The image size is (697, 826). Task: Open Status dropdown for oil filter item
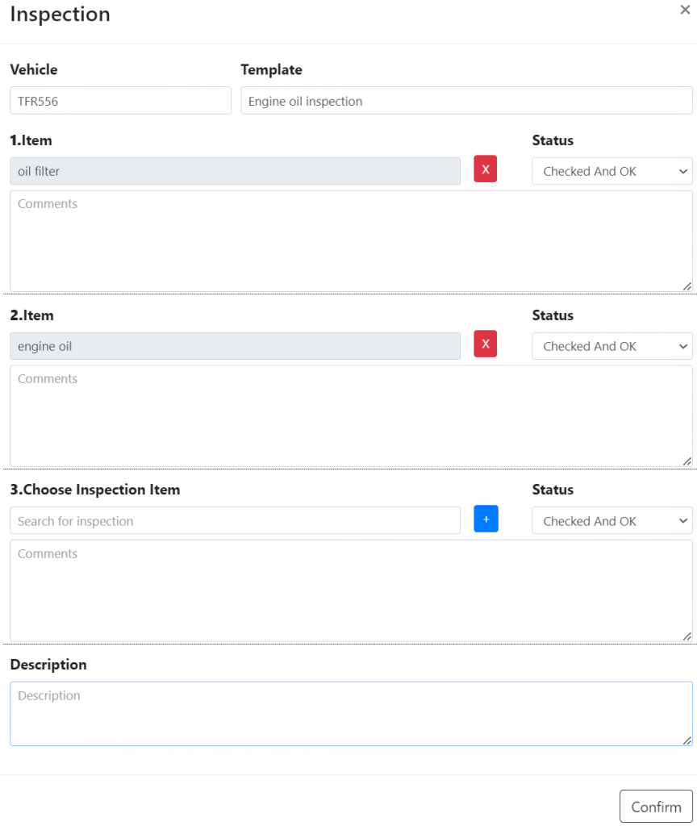point(612,171)
